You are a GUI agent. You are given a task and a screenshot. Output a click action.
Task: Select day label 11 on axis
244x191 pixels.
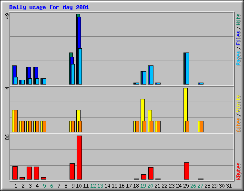pyautogui.click(x=86, y=186)
